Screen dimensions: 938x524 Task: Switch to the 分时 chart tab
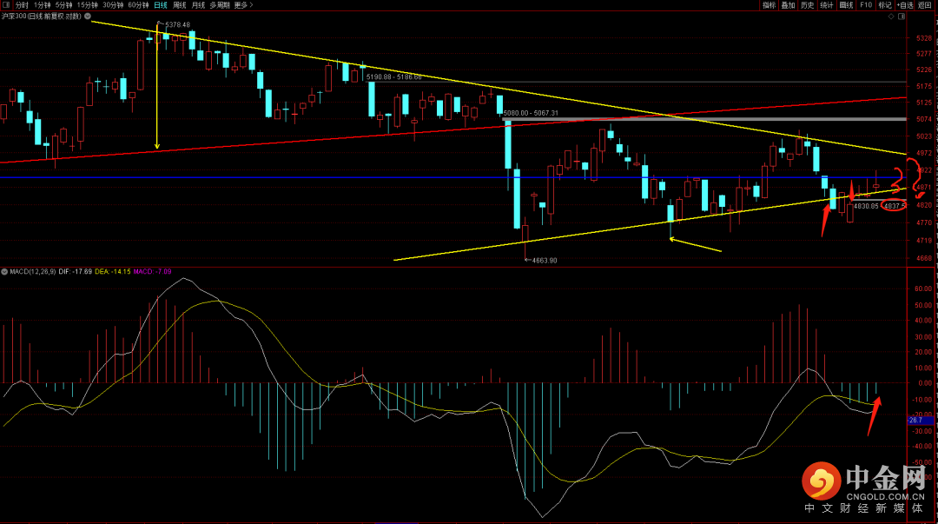pyautogui.click(x=22, y=5)
